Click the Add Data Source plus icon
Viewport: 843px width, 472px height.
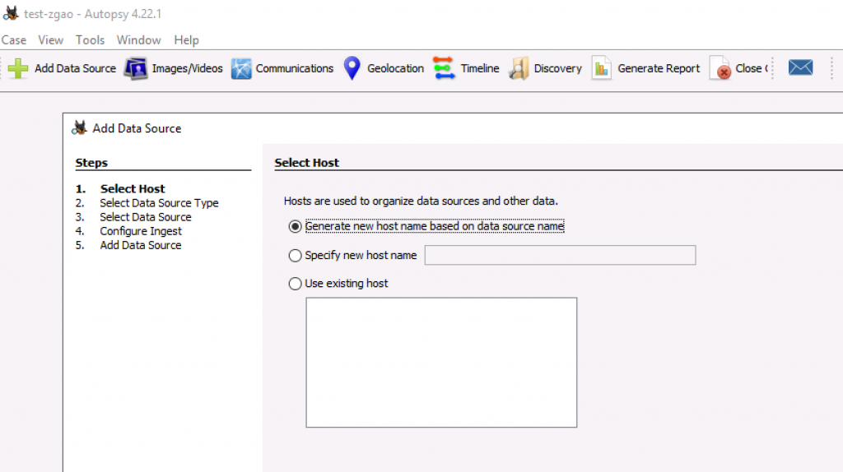tap(18, 68)
